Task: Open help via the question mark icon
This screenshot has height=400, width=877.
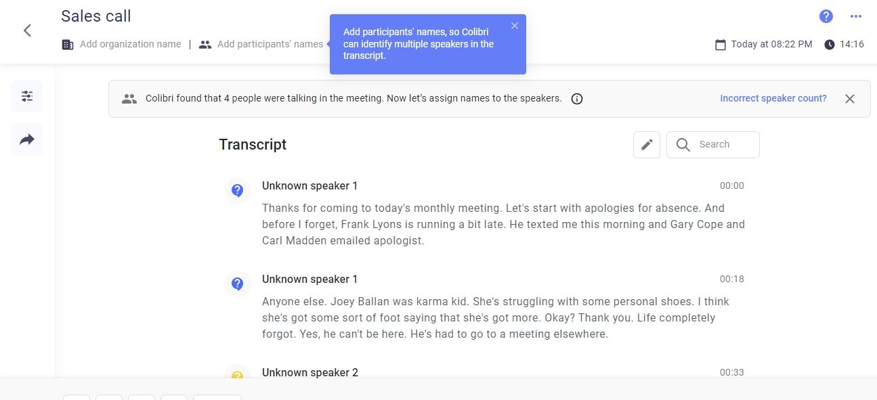Action: pyautogui.click(x=826, y=16)
